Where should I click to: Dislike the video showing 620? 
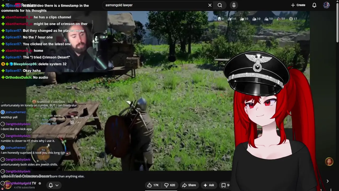tap(170, 185)
